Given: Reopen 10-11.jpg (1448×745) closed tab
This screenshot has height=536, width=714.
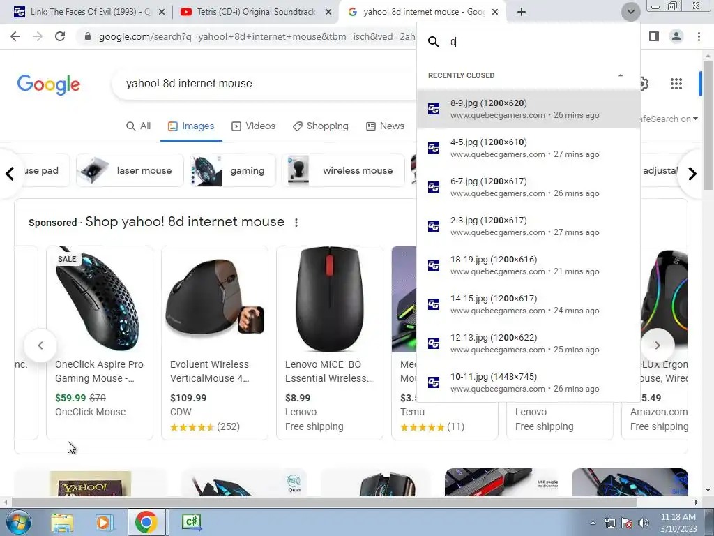Looking at the screenshot, I should pos(529,383).
